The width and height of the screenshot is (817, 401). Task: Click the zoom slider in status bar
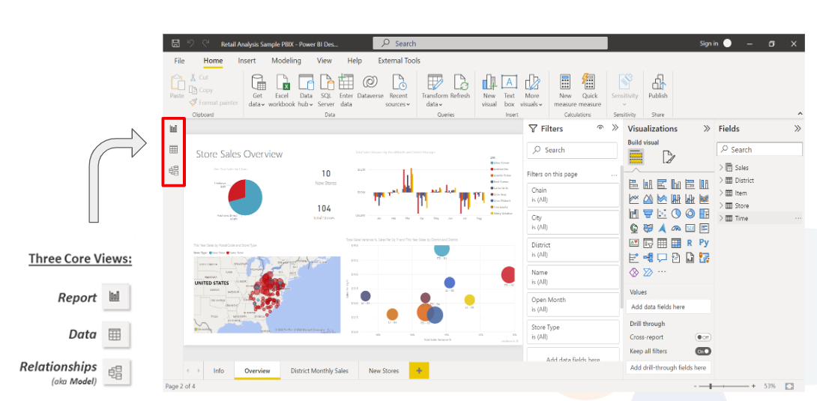[711, 387]
